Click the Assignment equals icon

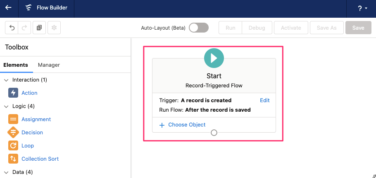point(13,119)
